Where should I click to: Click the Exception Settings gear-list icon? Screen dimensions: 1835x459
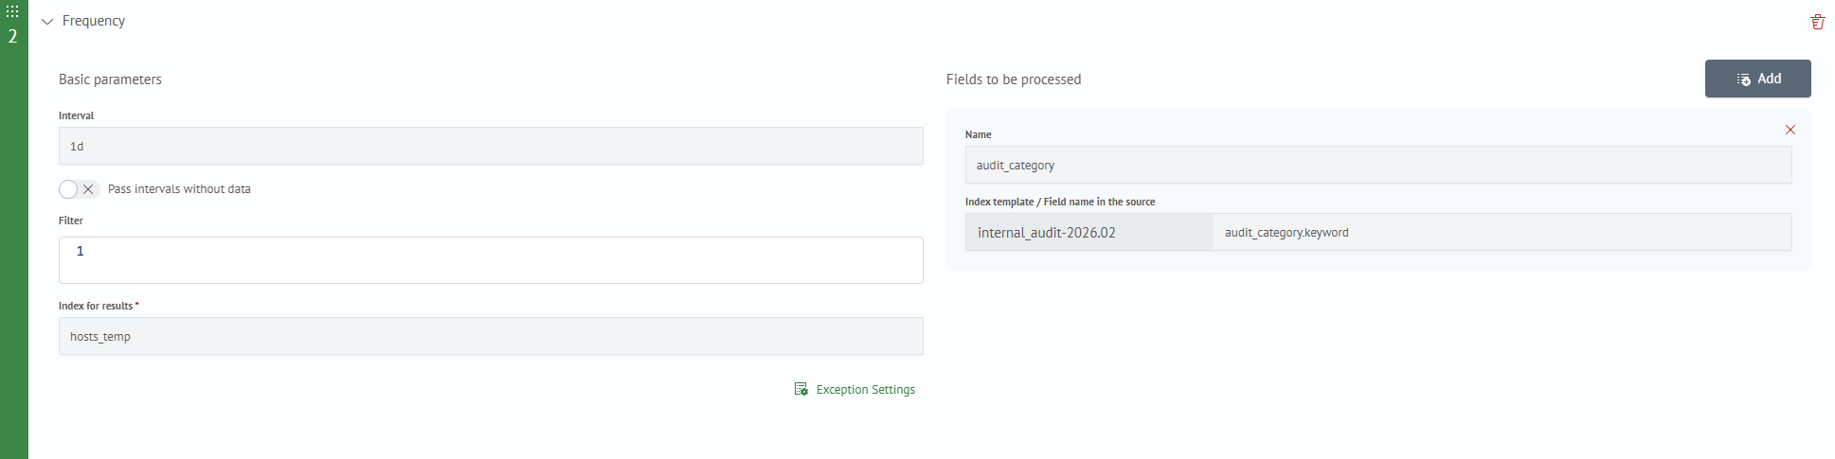pyautogui.click(x=801, y=389)
